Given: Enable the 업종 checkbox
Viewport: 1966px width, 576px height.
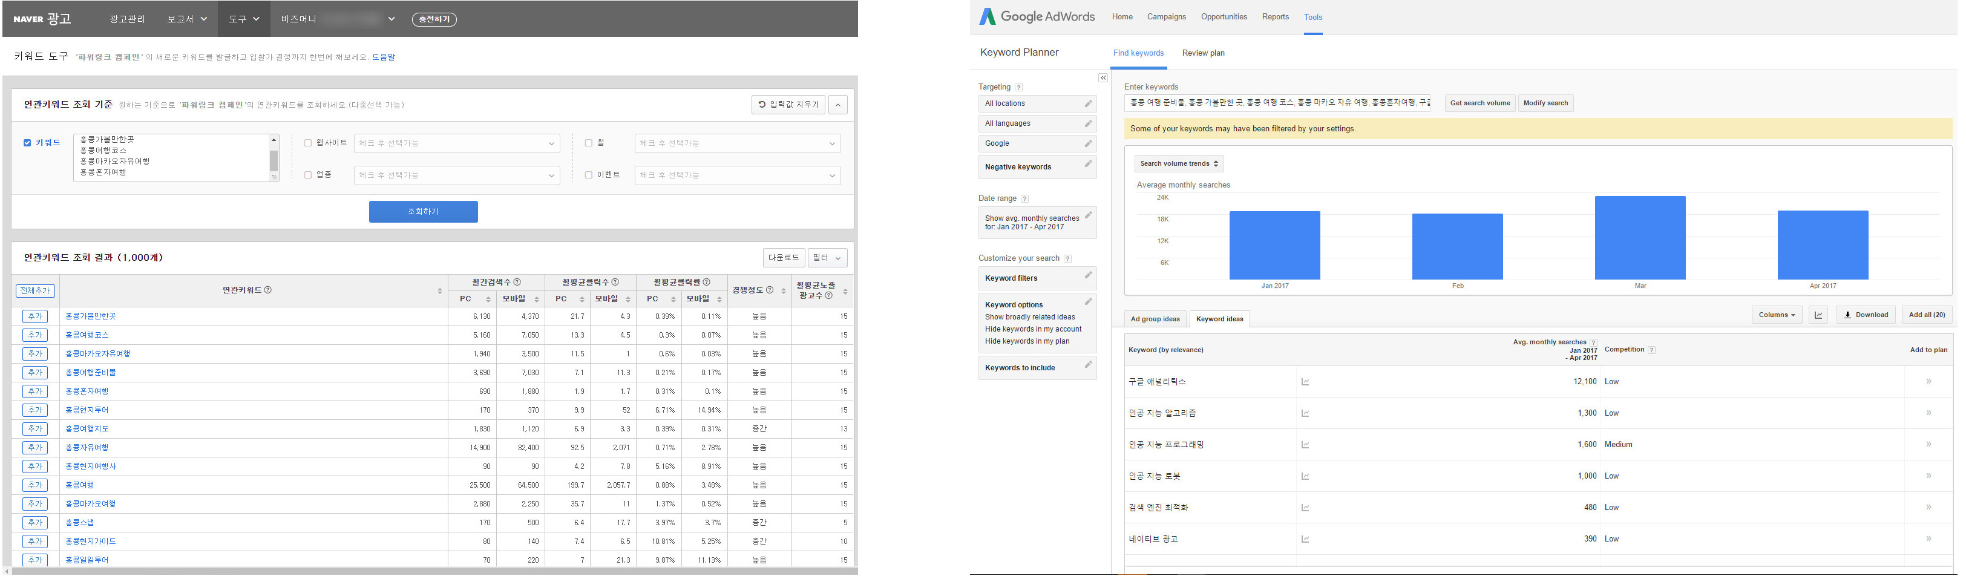Looking at the screenshot, I should point(307,175).
